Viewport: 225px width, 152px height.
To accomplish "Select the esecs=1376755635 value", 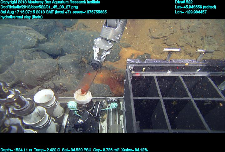I will (x=90, y=12).
